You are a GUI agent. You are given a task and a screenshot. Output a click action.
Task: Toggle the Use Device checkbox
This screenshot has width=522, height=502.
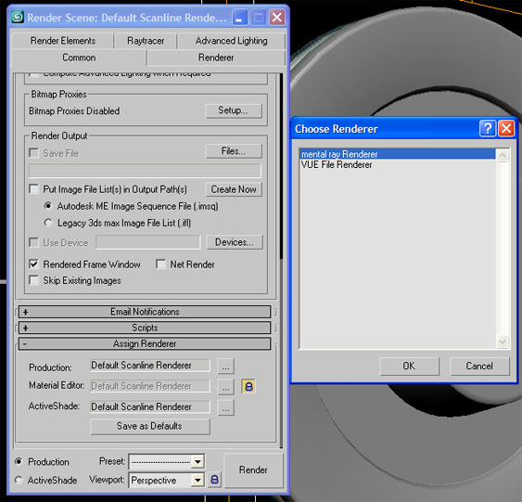coord(33,242)
